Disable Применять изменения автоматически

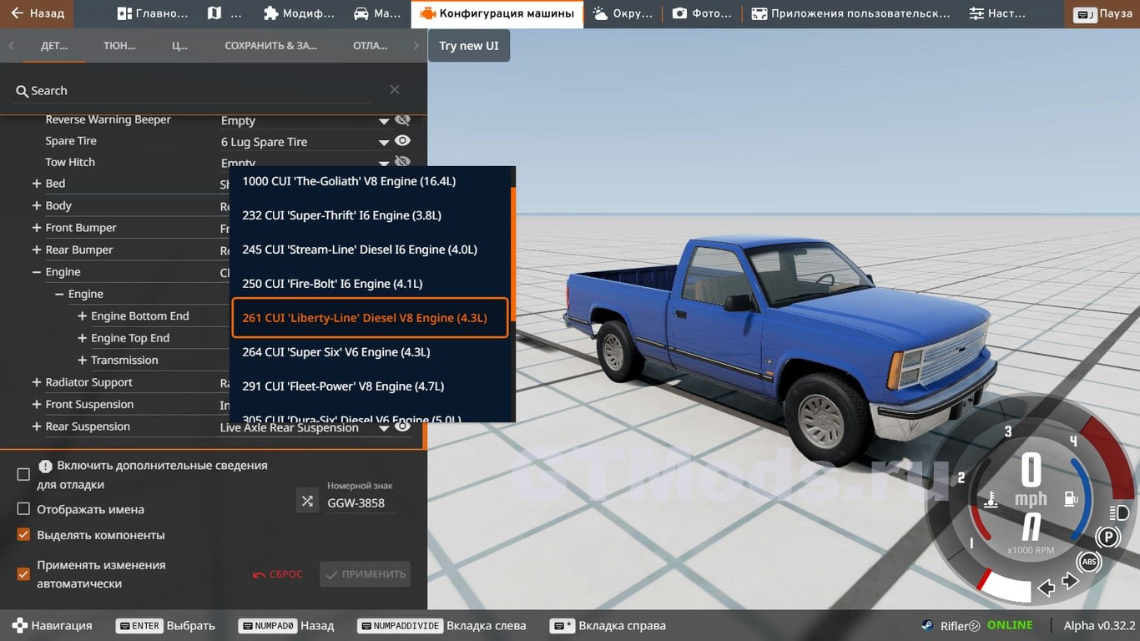pos(23,572)
